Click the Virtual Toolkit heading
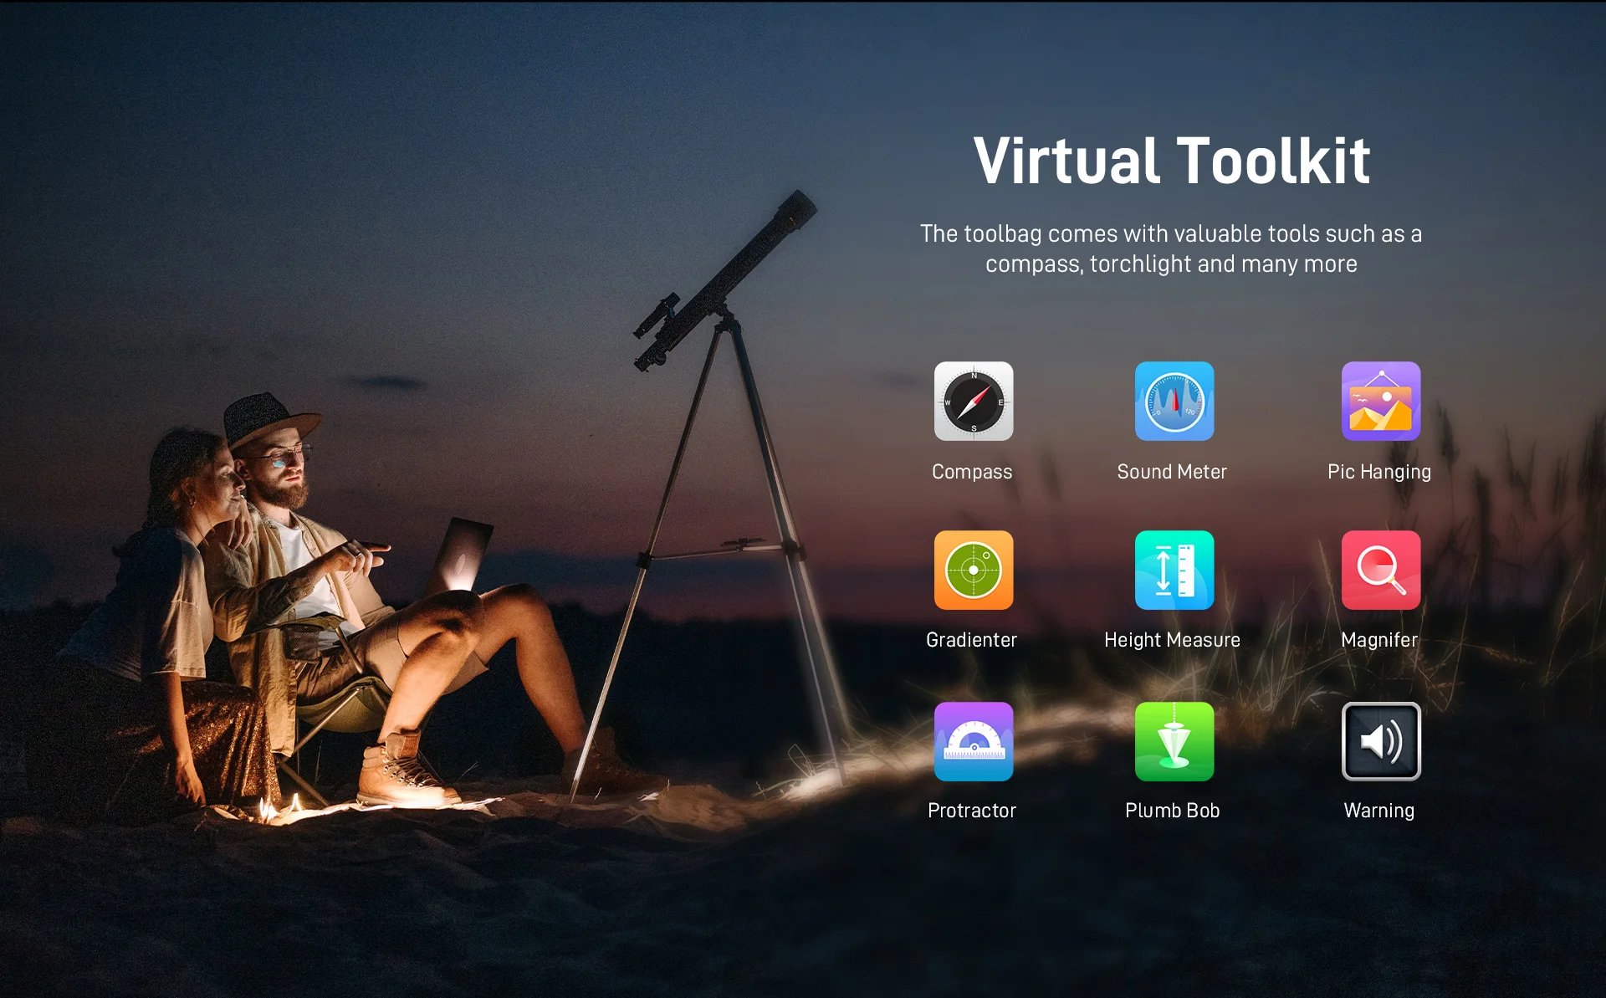The width and height of the screenshot is (1606, 998). (x=1171, y=161)
